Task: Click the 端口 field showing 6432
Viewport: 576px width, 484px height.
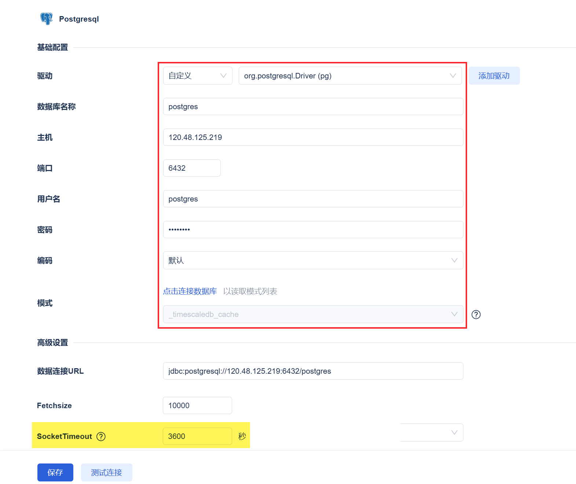Action: coord(192,168)
